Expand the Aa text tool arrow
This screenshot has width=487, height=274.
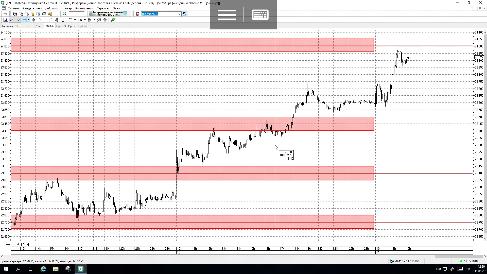pyautogui.click(x=85, y=20)
